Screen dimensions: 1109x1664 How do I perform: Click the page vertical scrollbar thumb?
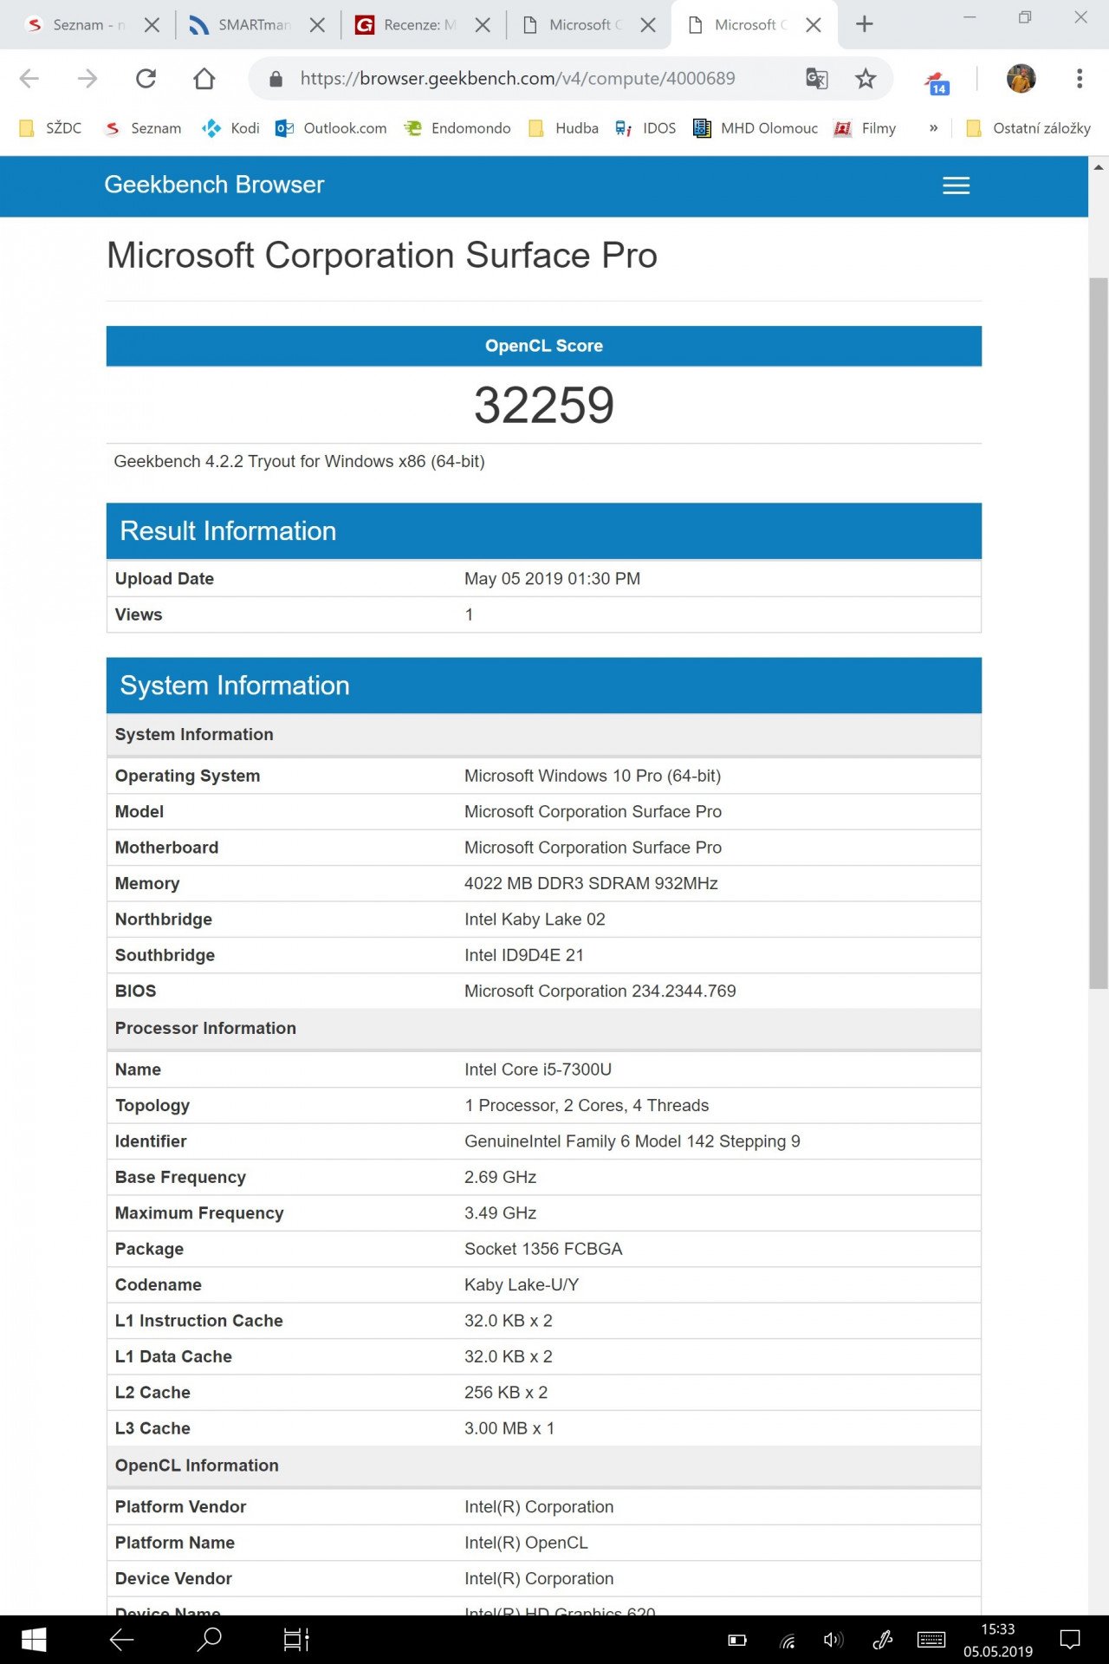tap(1099, 633)
